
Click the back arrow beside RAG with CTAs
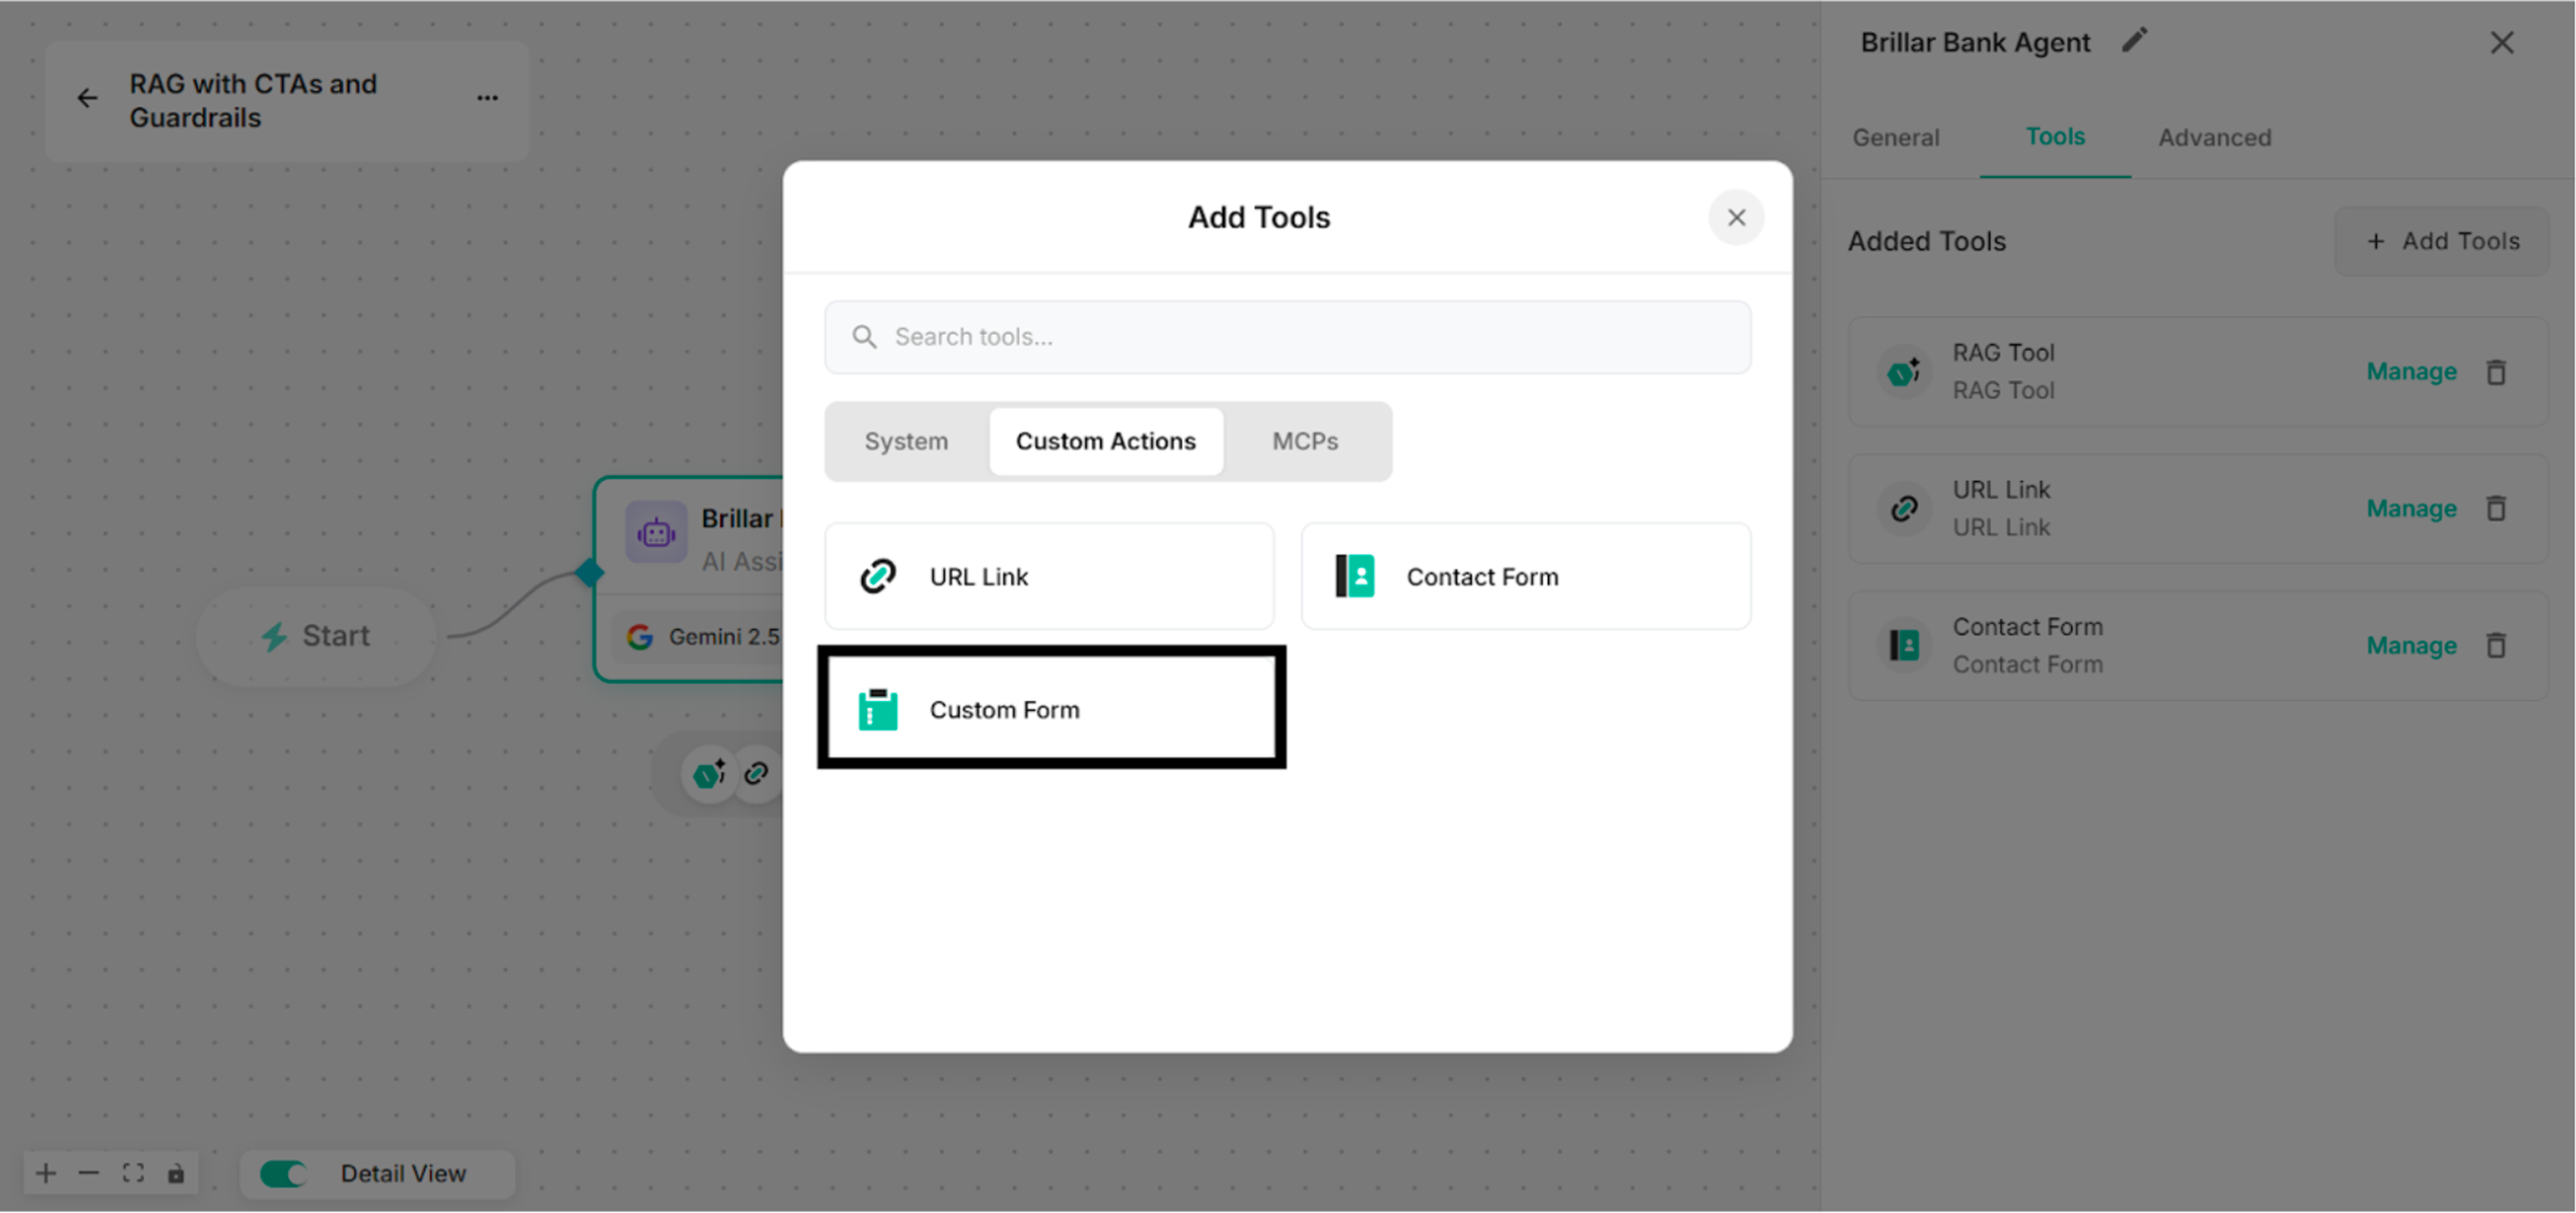[87, 97]
